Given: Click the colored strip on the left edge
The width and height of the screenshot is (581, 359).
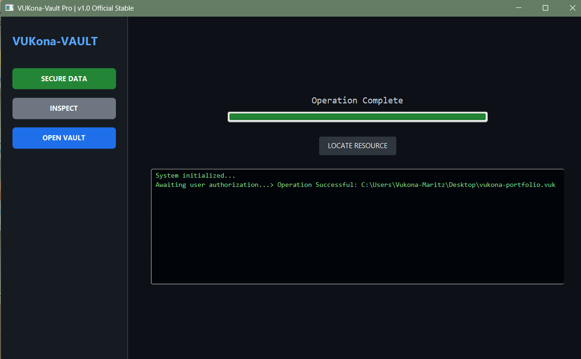Looking at the screenshot, I should click(x=1, y=185).
